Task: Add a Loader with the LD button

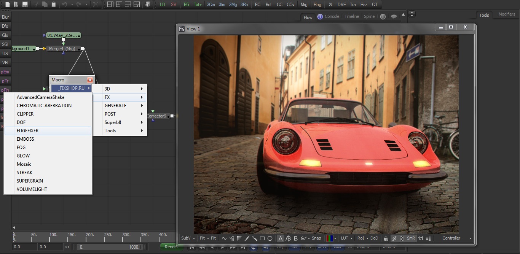Action: (163, 5)
